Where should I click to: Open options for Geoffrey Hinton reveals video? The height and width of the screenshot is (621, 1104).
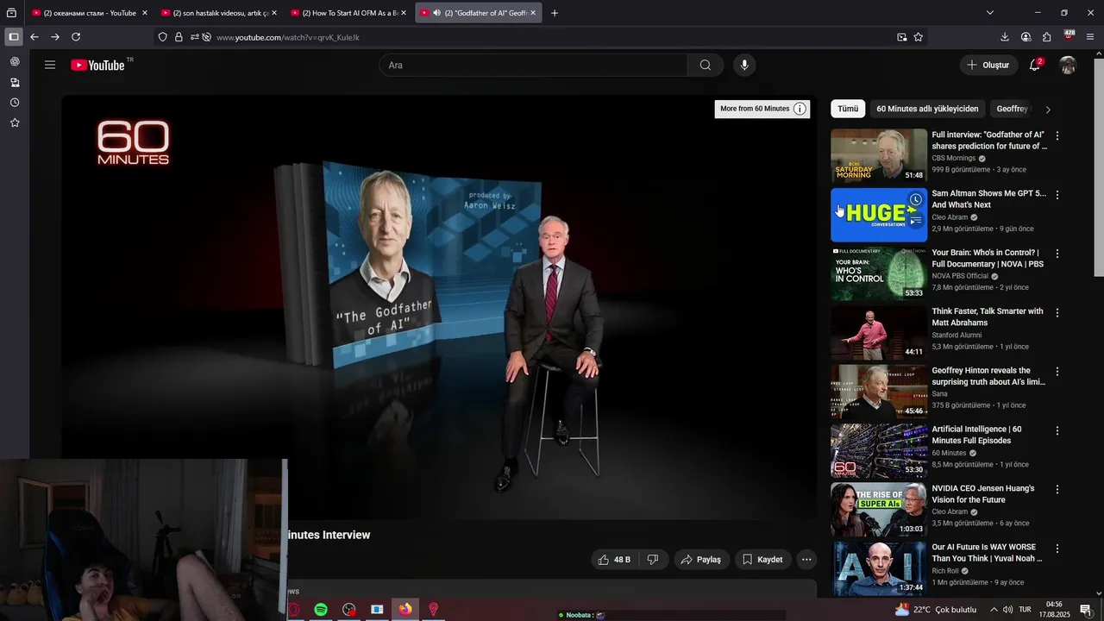click(1057, 372)
